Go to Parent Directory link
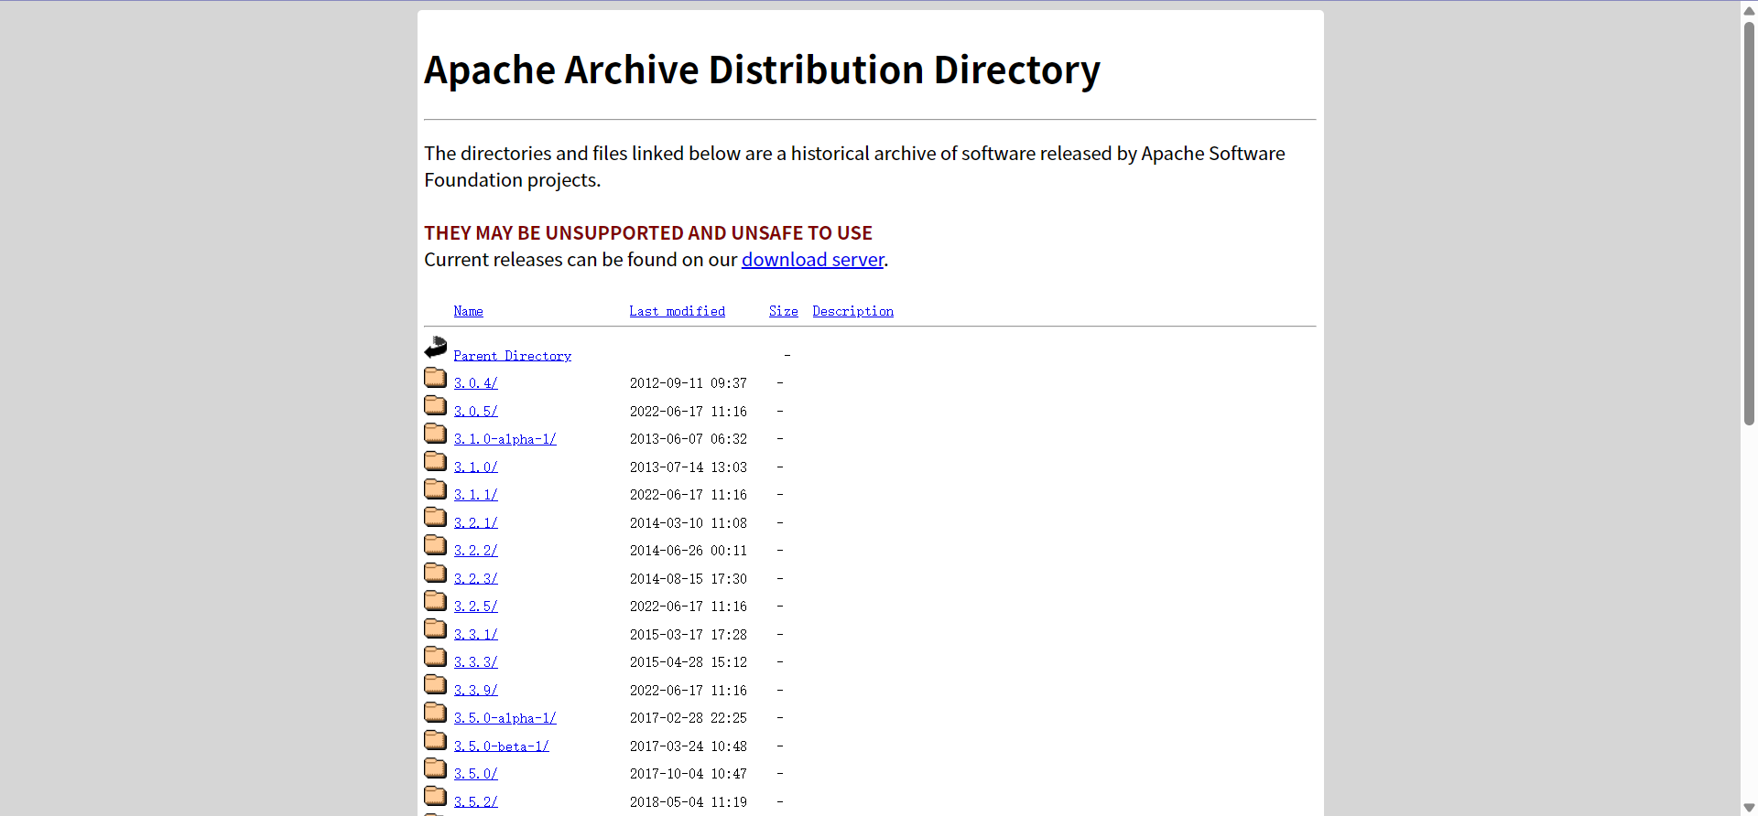This screenshot has height=816, width=1758. point(512,356)
